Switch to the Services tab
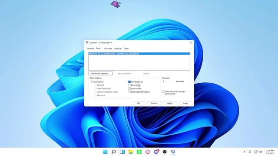The height and width of the screenshot is (156, 278). [108, 49]
